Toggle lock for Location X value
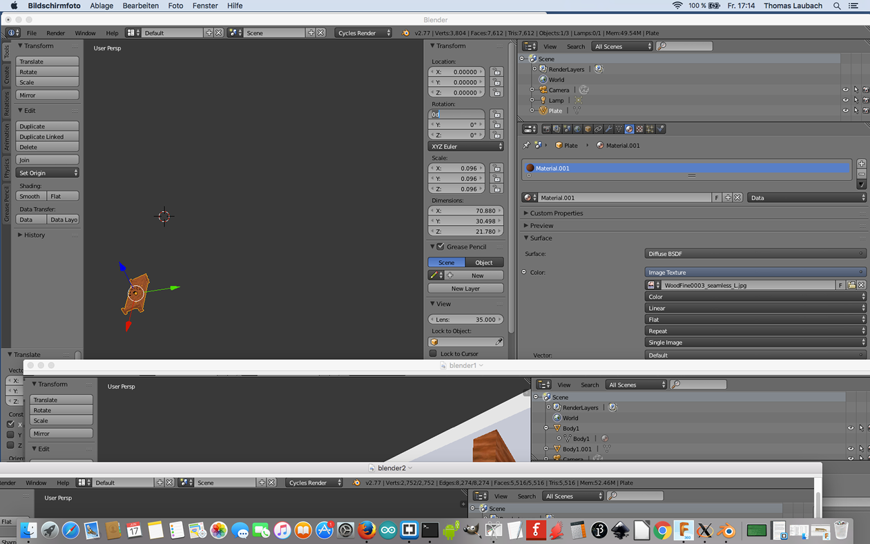Viewport: 870px width, 544px height. coord(496,72)
